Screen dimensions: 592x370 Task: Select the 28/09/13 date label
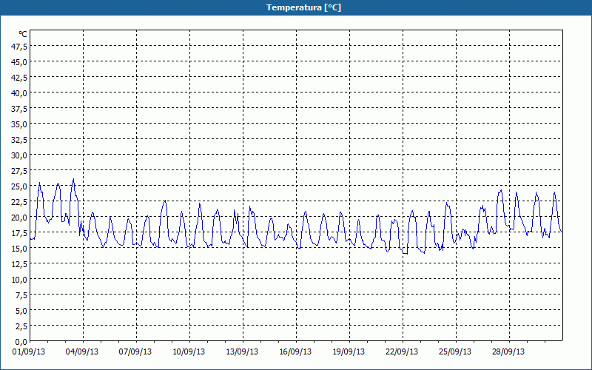pyautogui.click(x=508, y=351)
